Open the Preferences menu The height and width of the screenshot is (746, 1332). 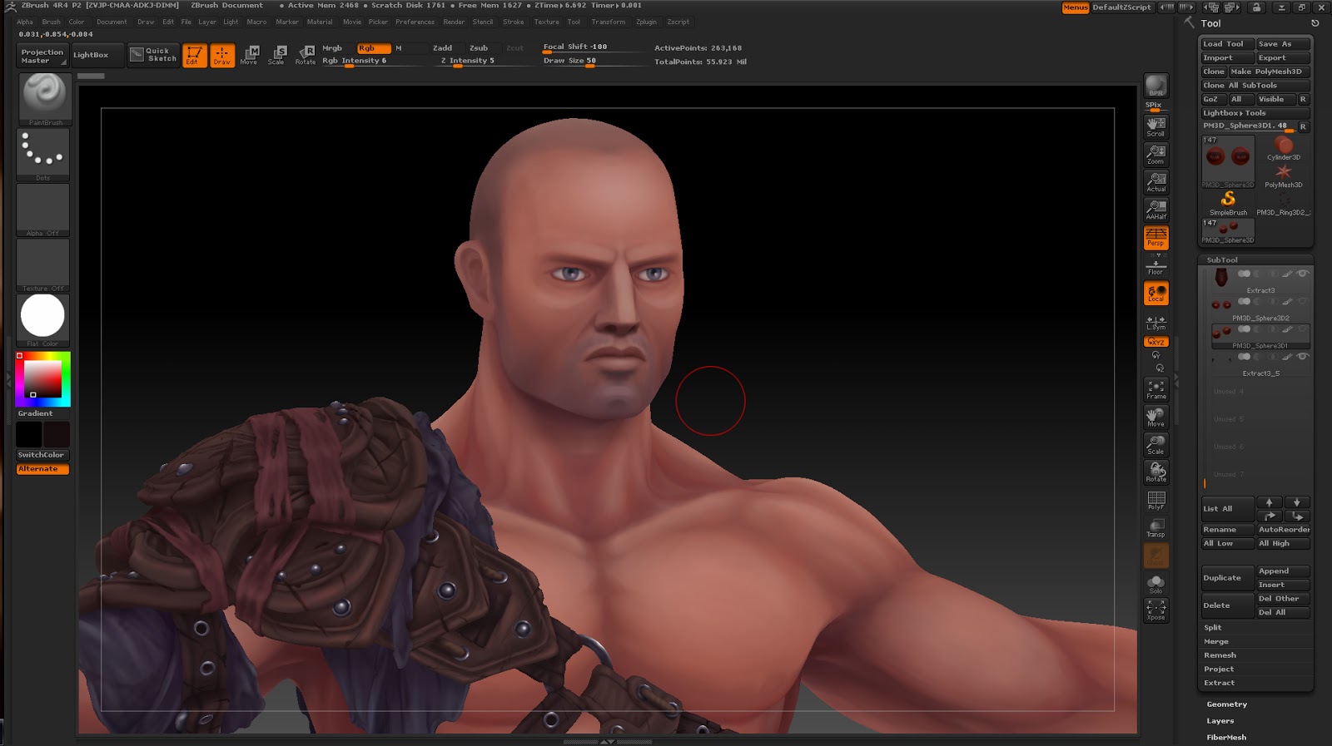pos(415,22)
